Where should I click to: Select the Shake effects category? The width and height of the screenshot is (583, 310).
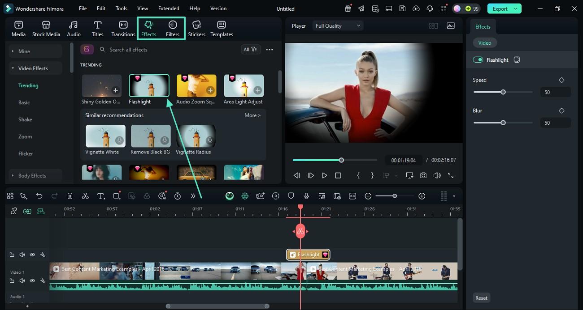click(25, 119)
